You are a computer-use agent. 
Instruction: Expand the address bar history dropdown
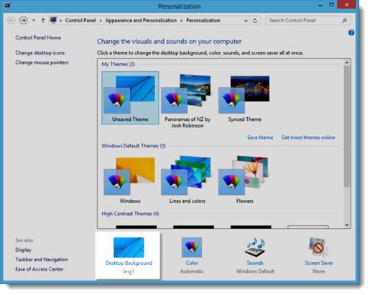[x=246, y=21]
